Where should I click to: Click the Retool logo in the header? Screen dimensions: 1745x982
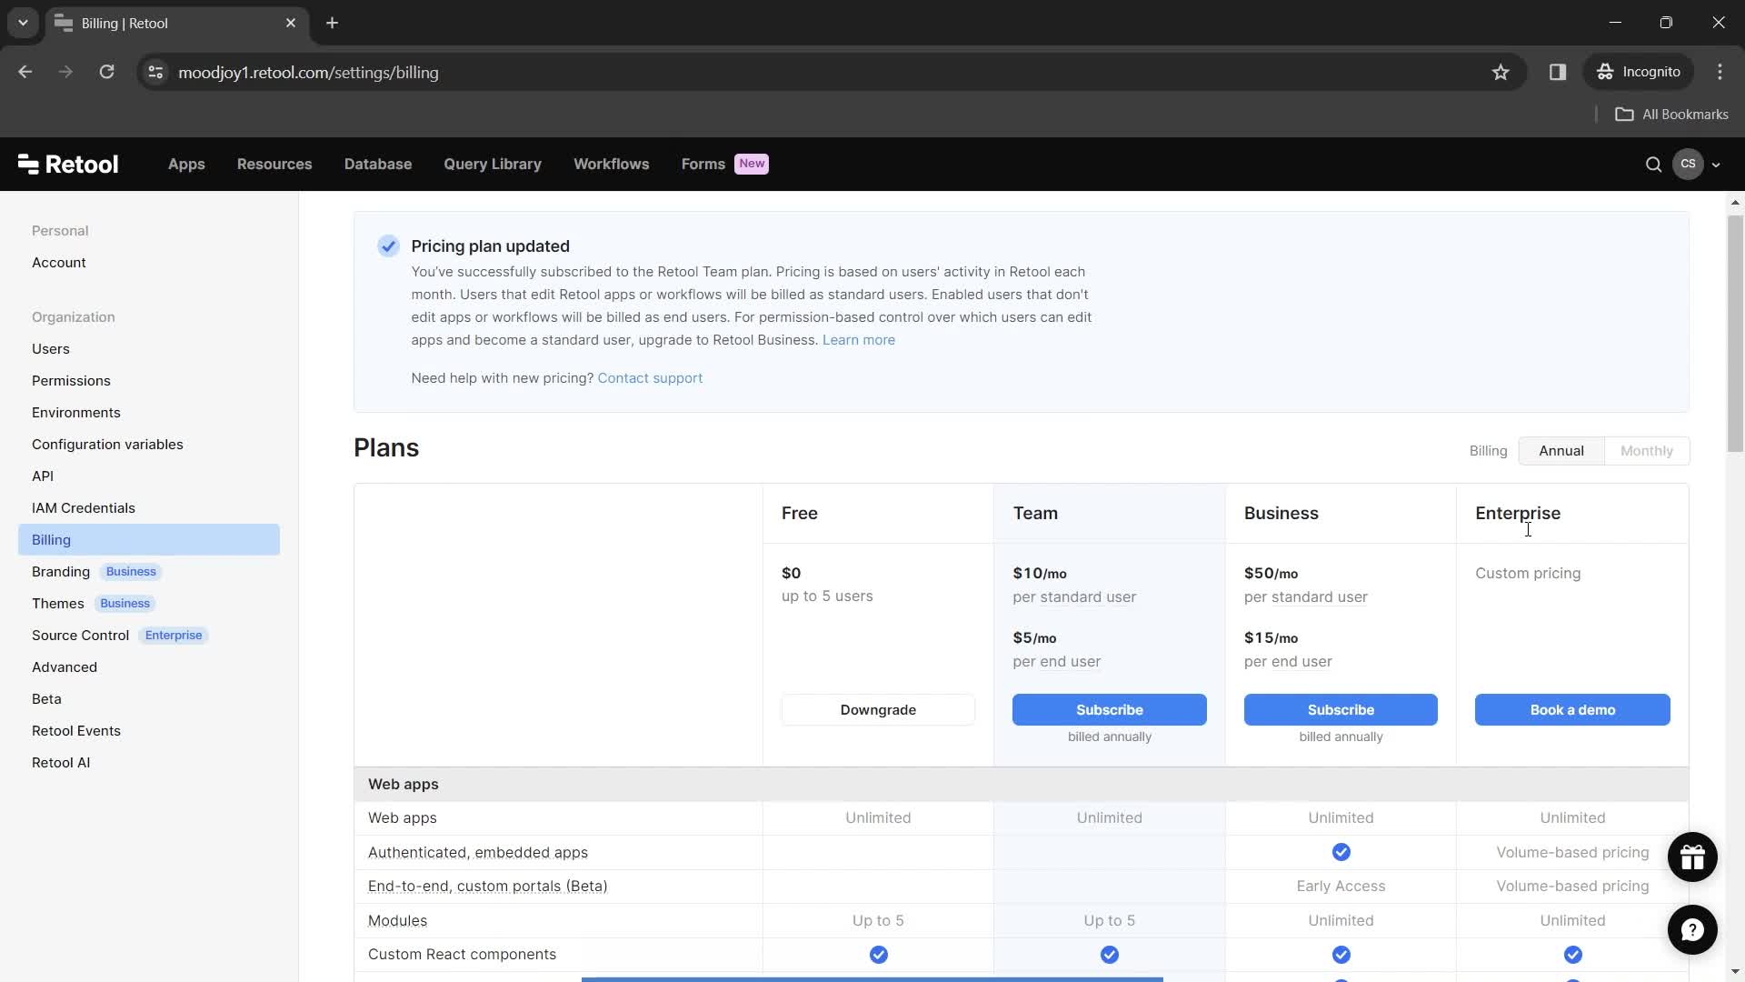tap(68, 165)
